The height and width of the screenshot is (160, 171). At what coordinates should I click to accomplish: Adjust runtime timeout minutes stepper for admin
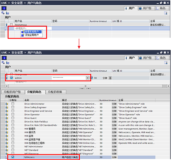click(x=110, y=78)
